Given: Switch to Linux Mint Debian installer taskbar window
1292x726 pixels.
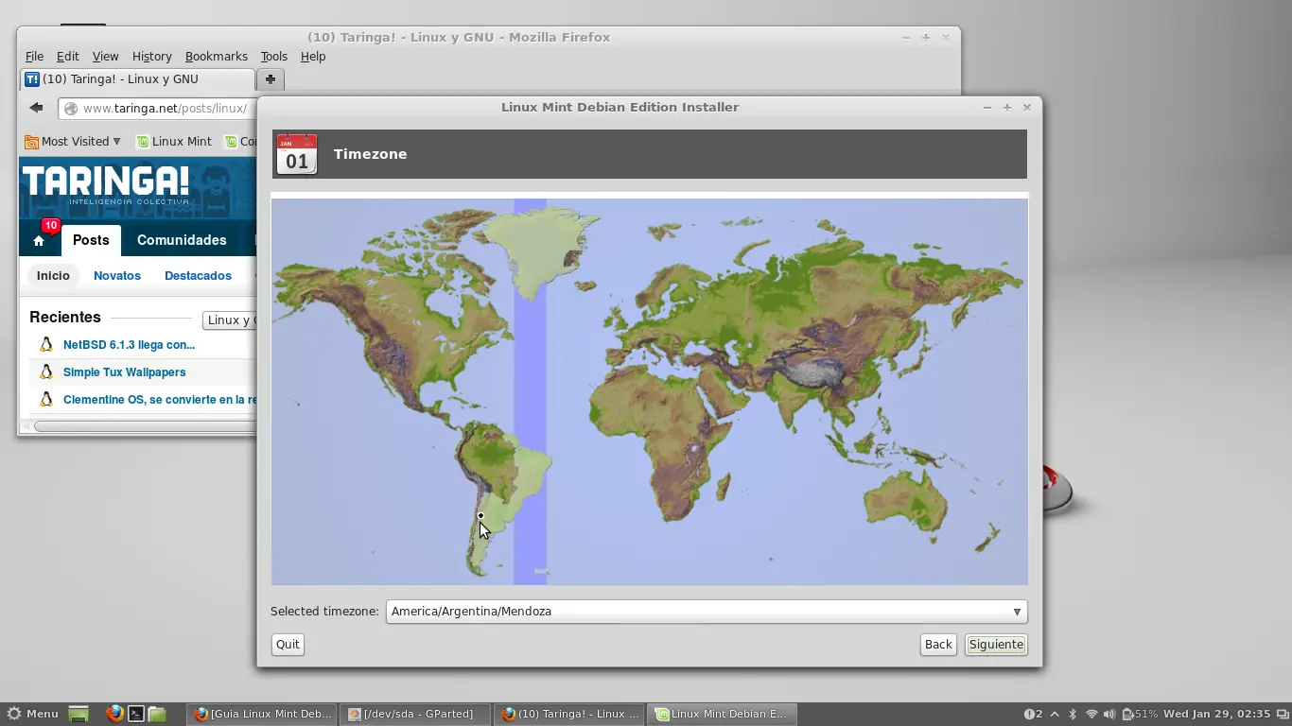Looking at the screenshot, I should pyautogui.click(x=723, y=714).
